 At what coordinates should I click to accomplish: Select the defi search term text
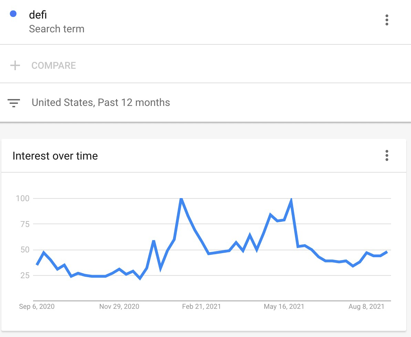coord(38,15)
